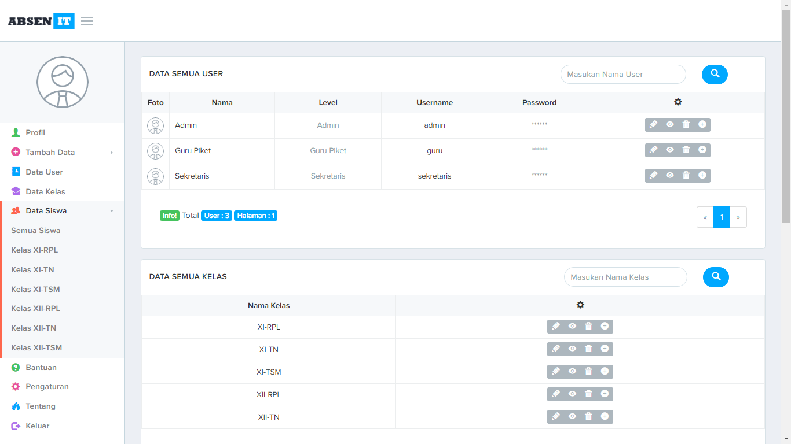Click the page's vertical scrollbar

[786, 116]
